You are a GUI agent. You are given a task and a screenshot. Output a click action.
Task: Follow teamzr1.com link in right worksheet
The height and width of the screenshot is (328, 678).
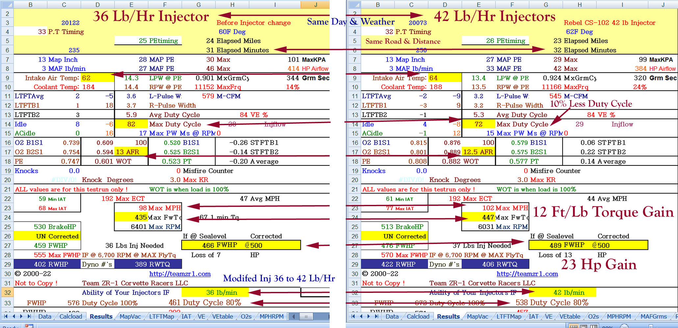click(527, 274)
